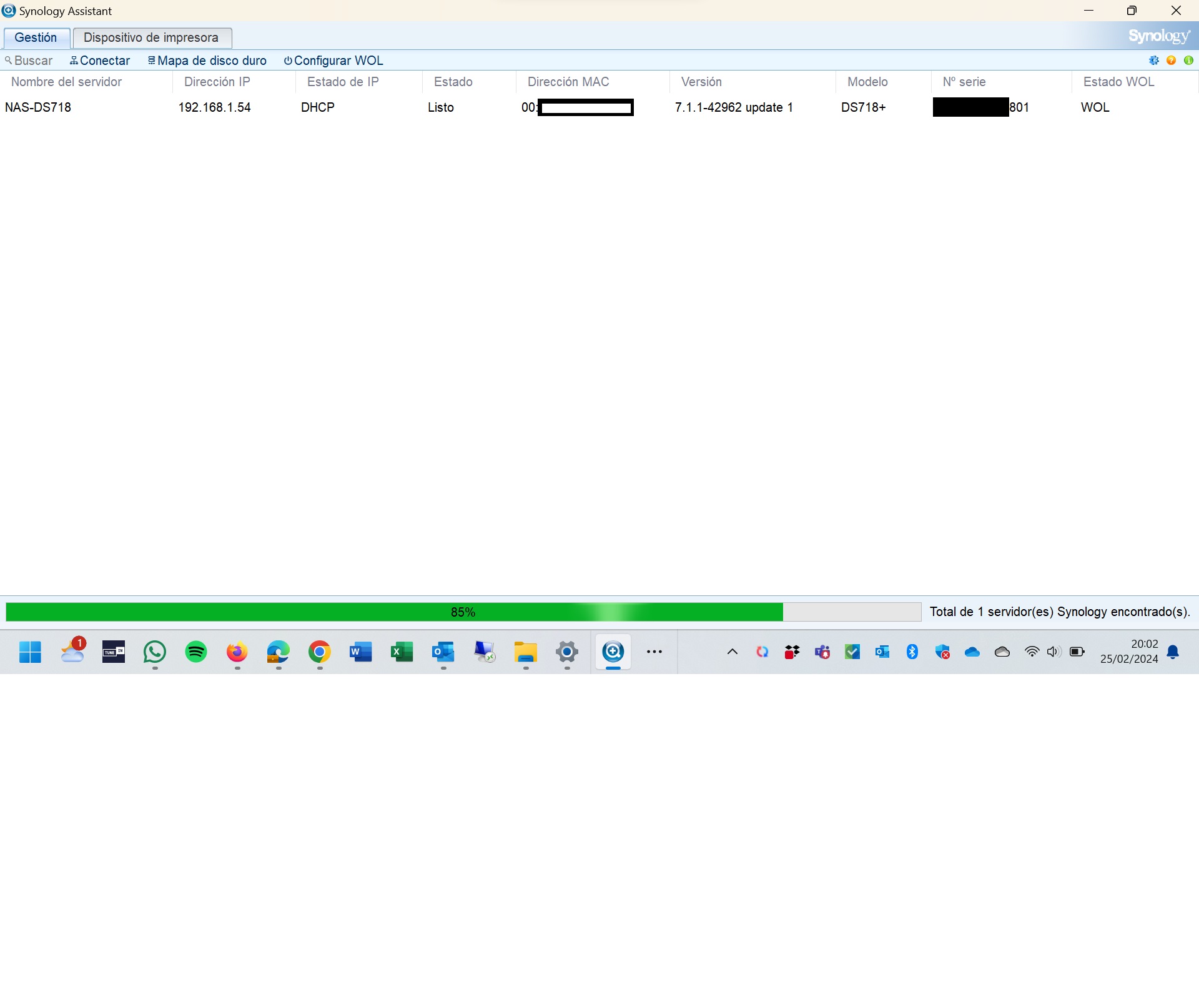Click the volume speaker tray icon
Viewport: 1199px width, 998px height.
(x=1054, y=652)
